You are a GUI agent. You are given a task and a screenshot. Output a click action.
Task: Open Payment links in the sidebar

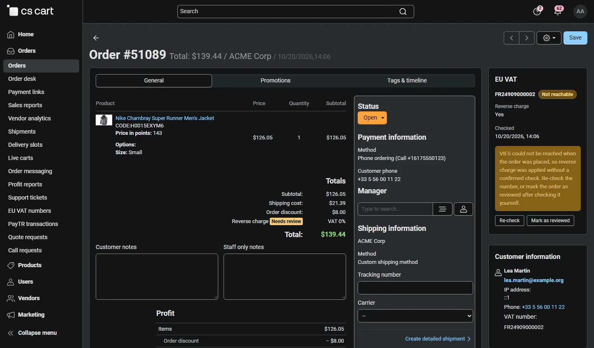coord(26,92)
